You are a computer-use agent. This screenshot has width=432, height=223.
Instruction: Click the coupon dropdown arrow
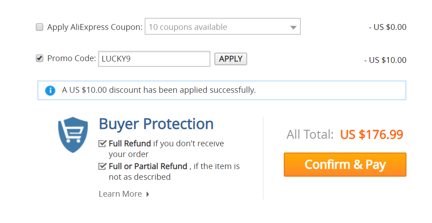coord(293,28)
